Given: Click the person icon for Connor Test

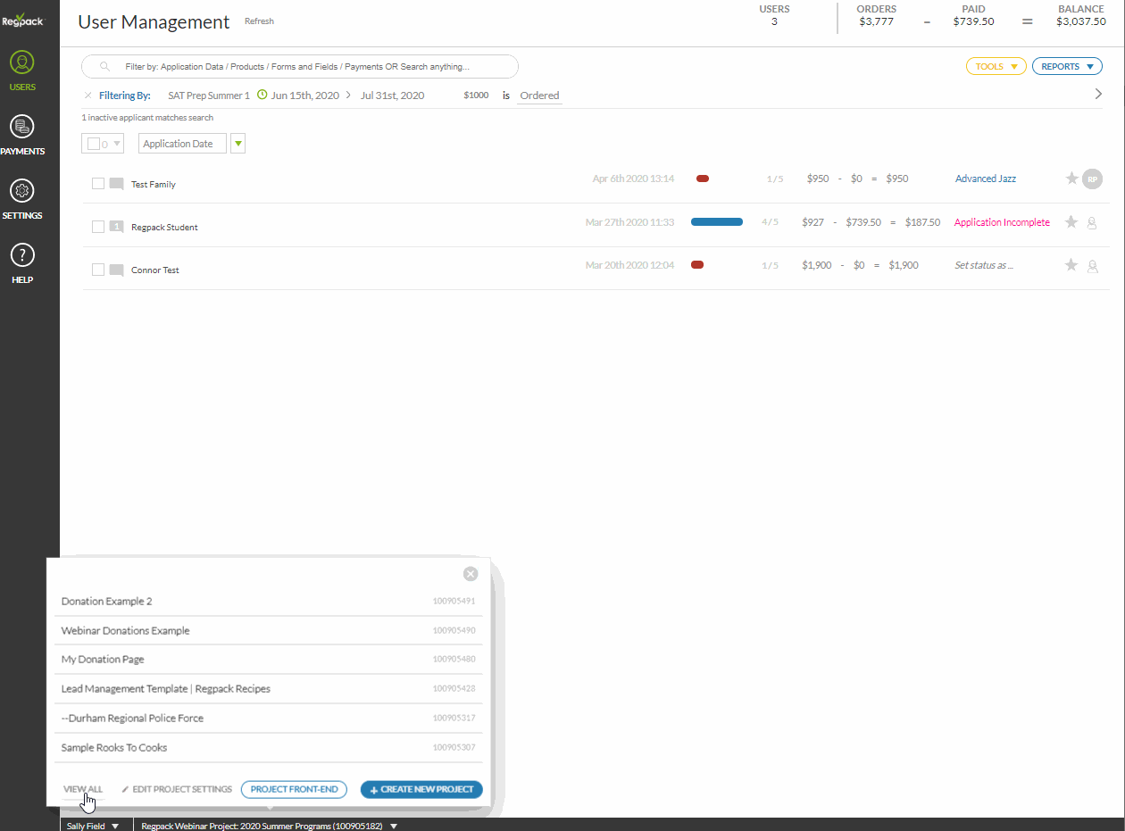Looking at the screenshot, I should pos(1091,266).
